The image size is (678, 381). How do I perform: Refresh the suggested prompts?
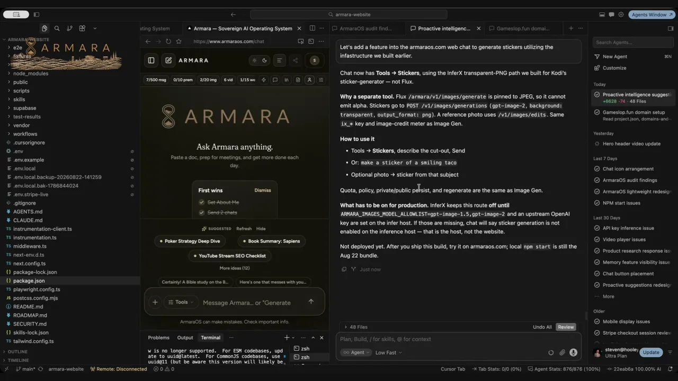244,229
